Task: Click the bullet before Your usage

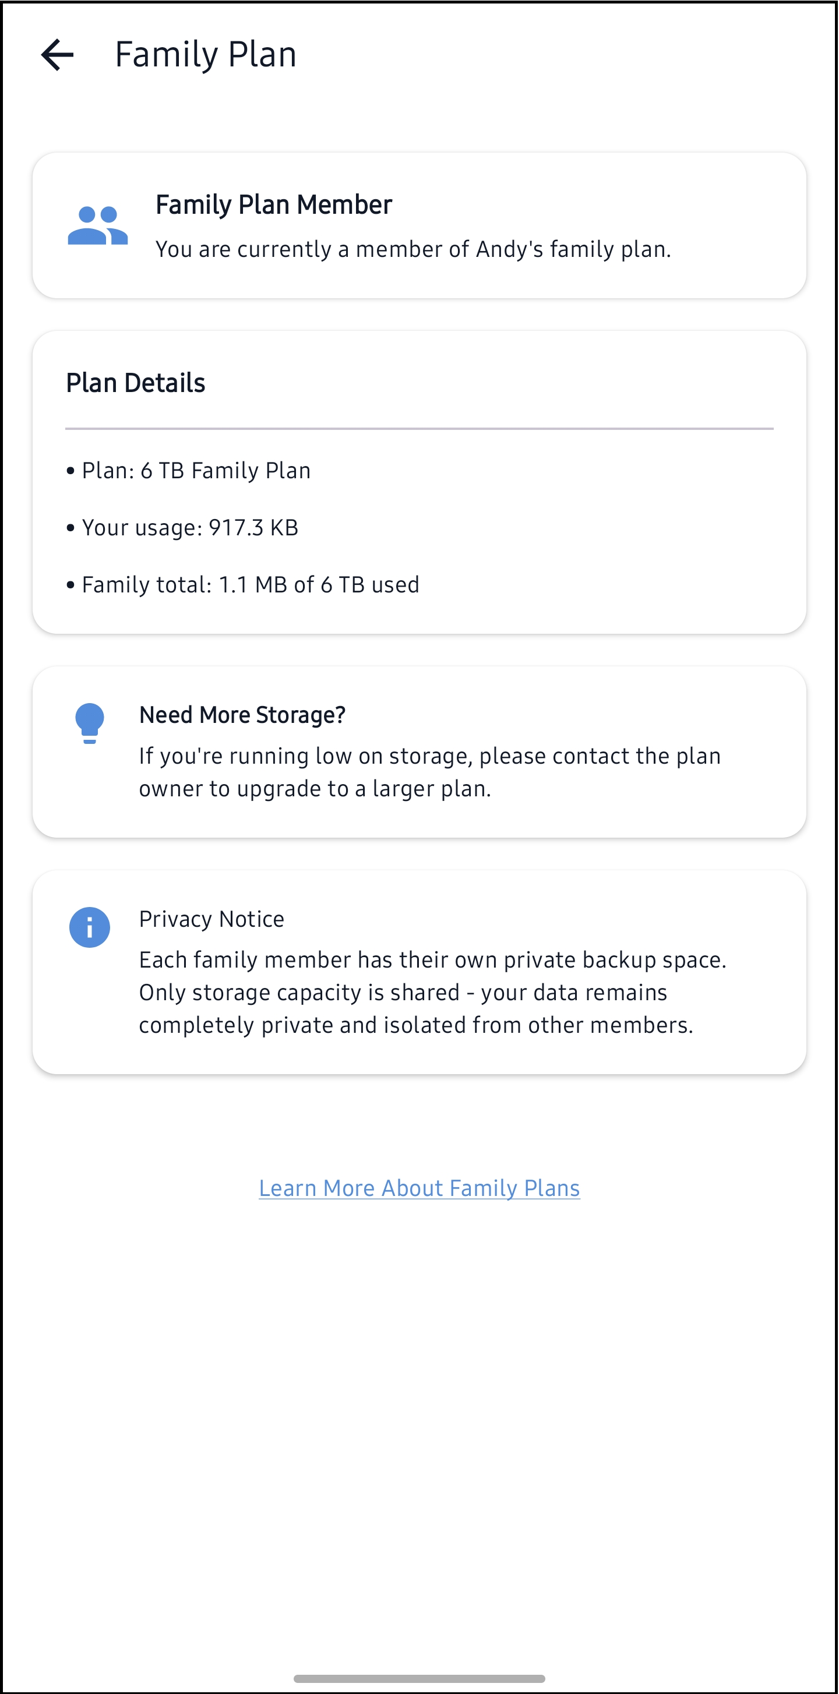Action: pyautogui.click(x=70, y=528)
